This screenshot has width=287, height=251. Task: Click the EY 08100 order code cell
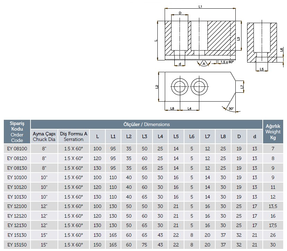pos(17,149)
